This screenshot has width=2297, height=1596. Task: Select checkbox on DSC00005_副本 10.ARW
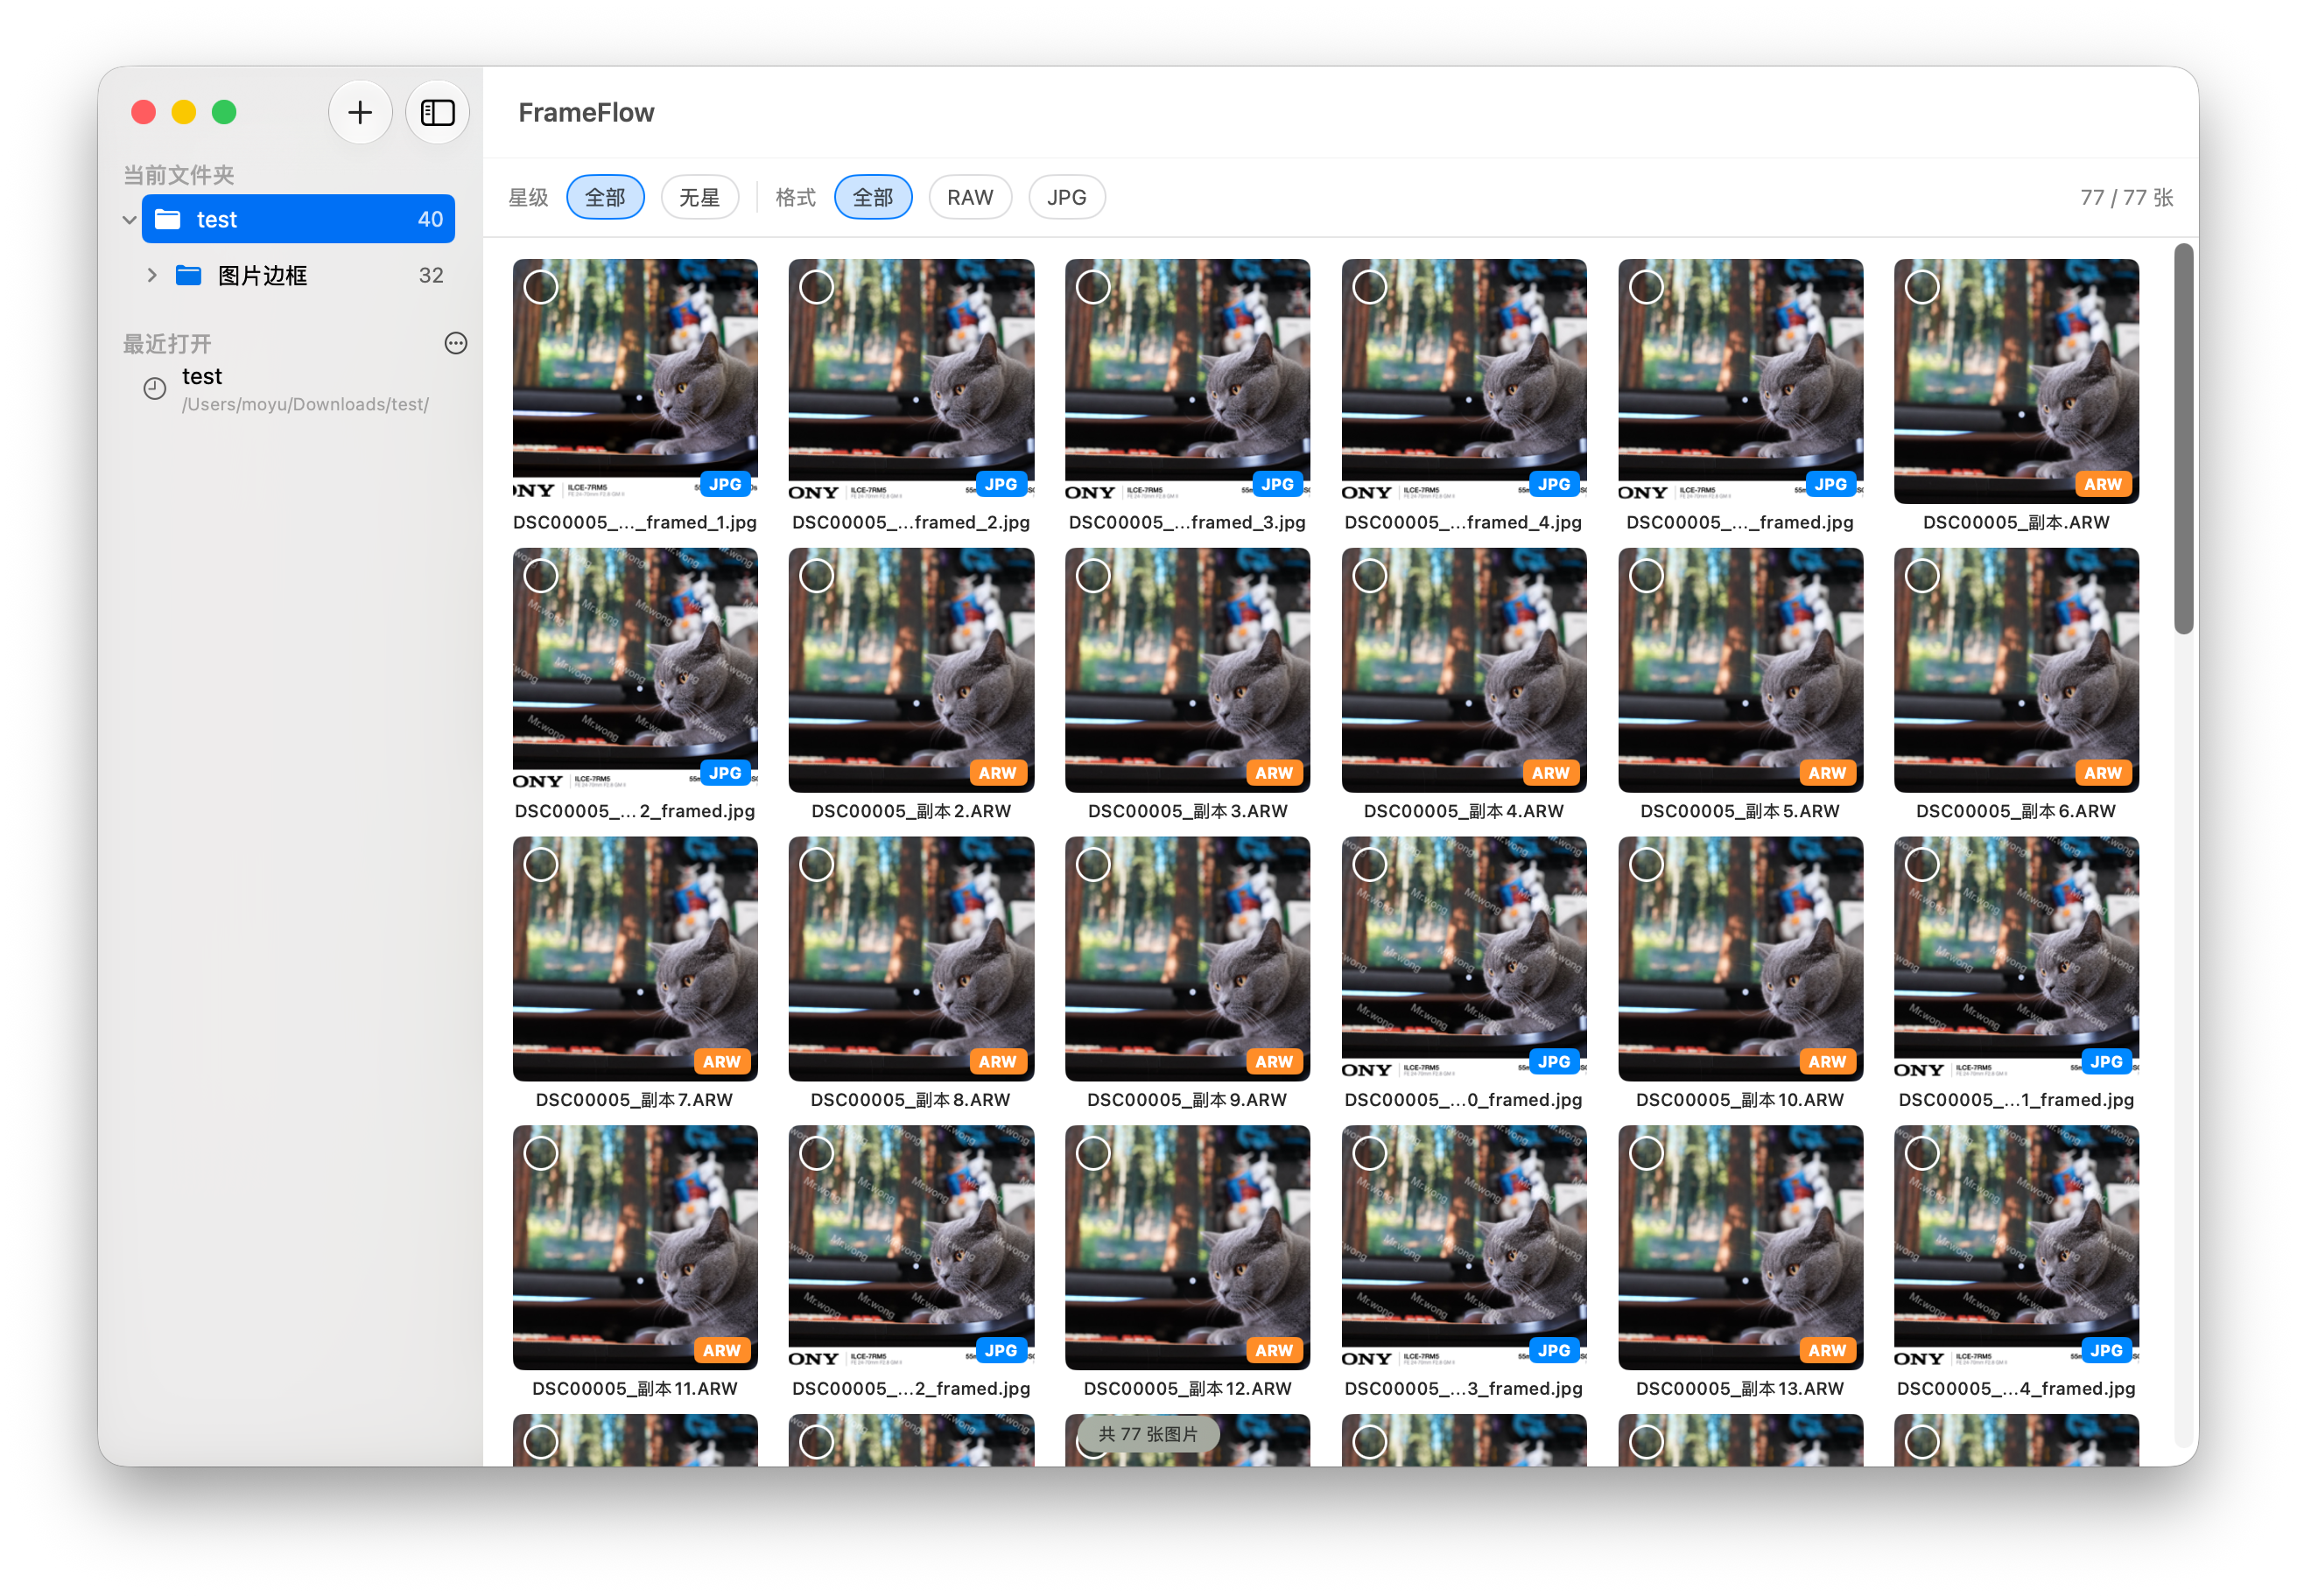click(x=1646, y=864)
